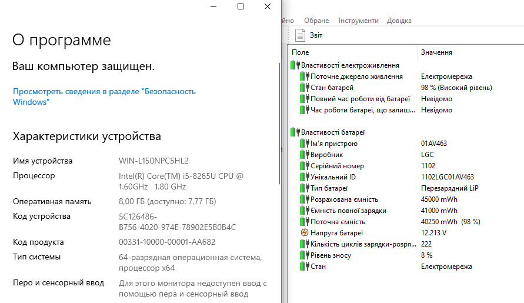Click the Властивості електроживлення group icon

296,65
